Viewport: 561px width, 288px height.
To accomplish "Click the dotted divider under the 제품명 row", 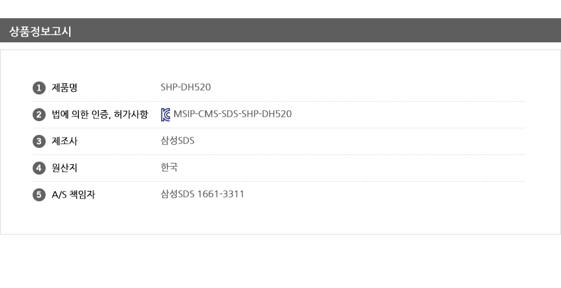I will tap(279, 102).
